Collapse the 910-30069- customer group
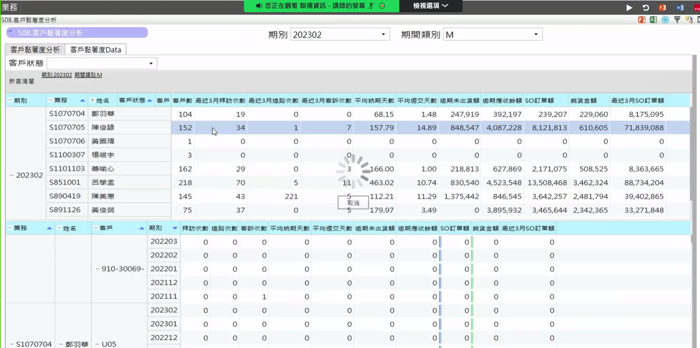Screen dimensions: 700x348 click(x=97, y=269)
